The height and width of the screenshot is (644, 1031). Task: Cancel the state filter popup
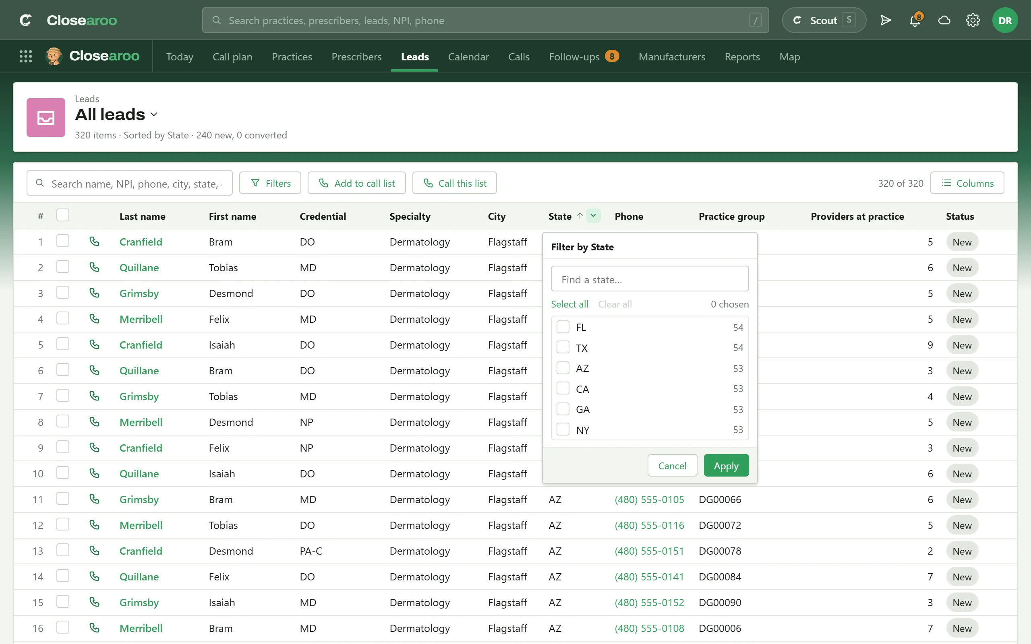click(672, 466)
